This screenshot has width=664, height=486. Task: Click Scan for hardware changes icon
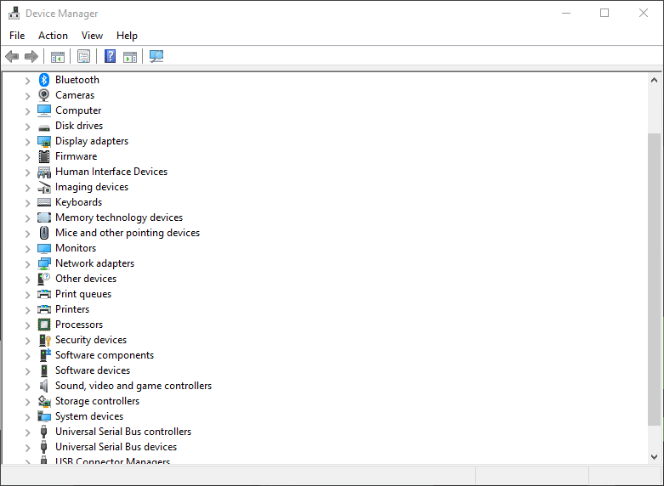point(156,57)
